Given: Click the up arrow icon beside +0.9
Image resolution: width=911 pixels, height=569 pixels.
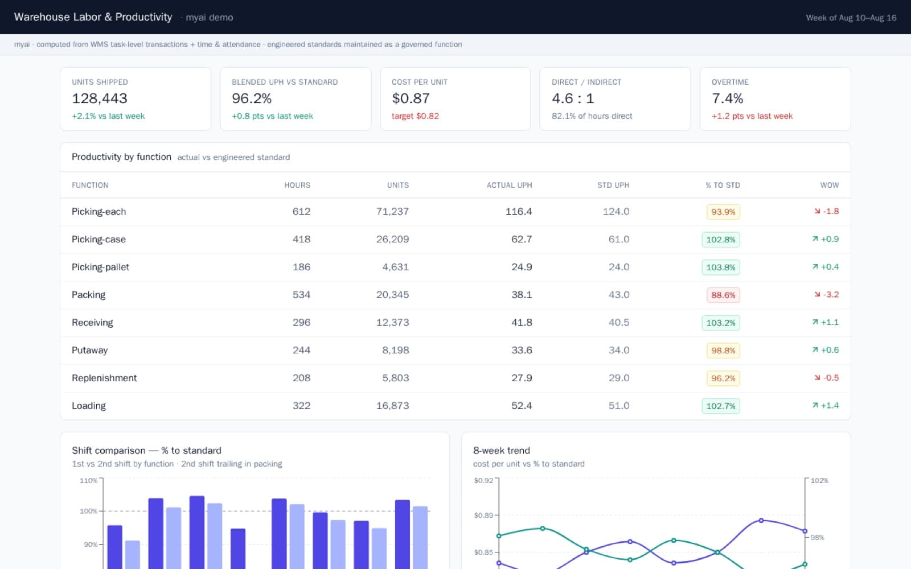Looking at the screenshot, I should coord(815,239).
